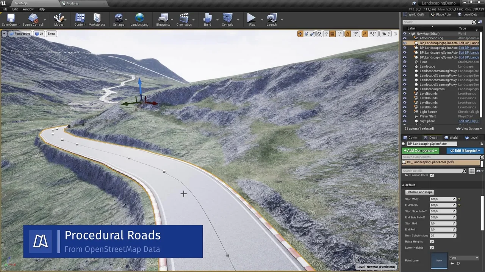This screenshot has height=272, width=485.
Task: Expand the Perspective viewport mode dropdown
Action: coord(20,34)
